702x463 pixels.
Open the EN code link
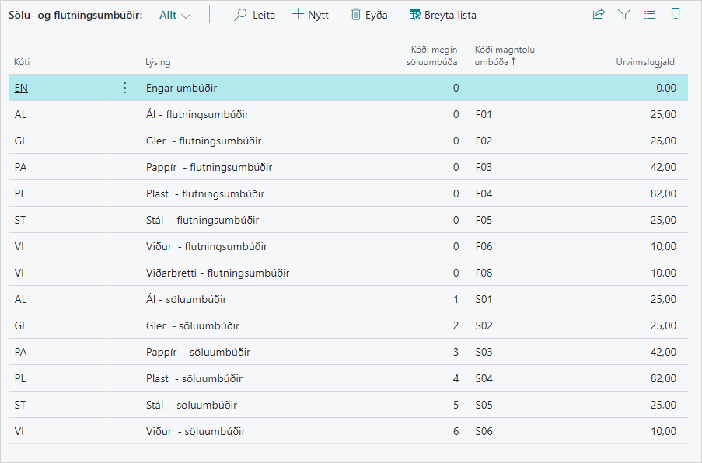pyautogui.click(x=21, y=88)
